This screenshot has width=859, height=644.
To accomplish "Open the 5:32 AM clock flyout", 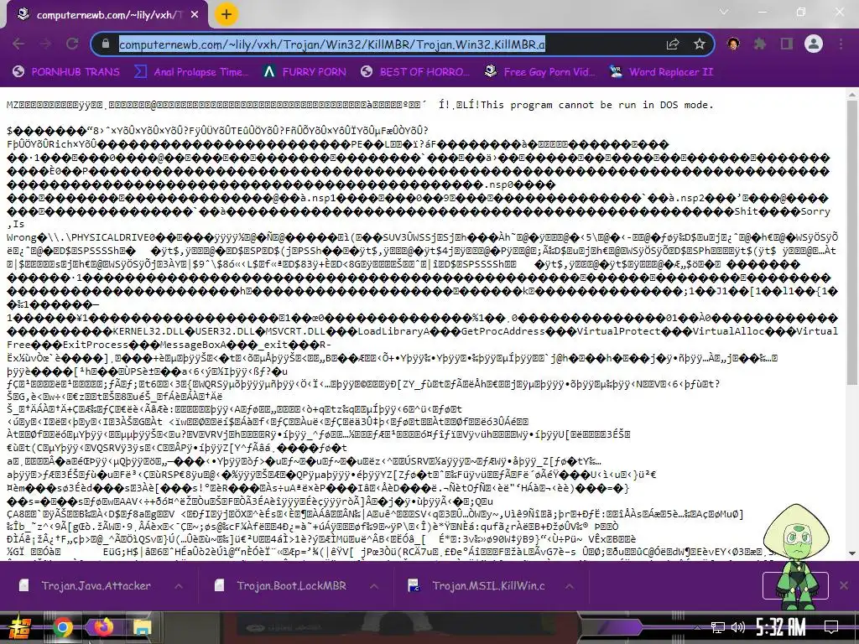I will [781, 627].
